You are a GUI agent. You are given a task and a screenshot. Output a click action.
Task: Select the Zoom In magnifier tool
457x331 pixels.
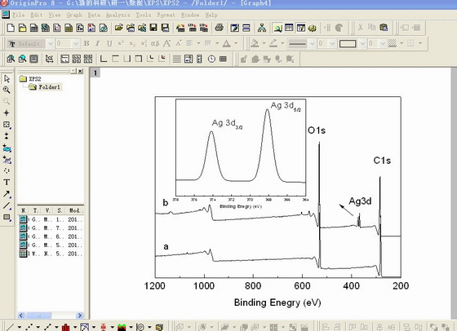pos(7,90)
